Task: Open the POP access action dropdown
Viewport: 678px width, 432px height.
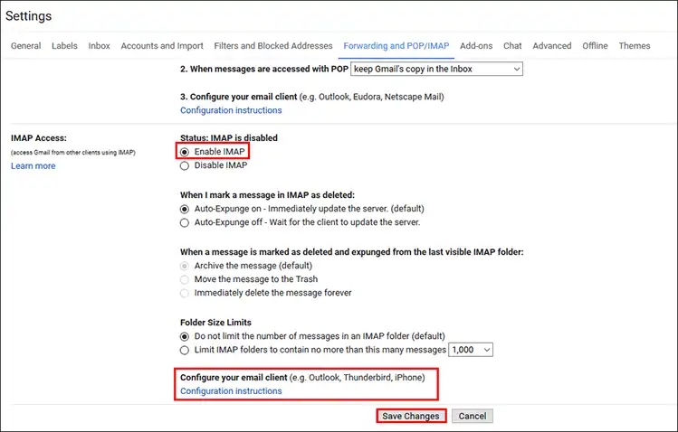Action: tap(436, 69)
